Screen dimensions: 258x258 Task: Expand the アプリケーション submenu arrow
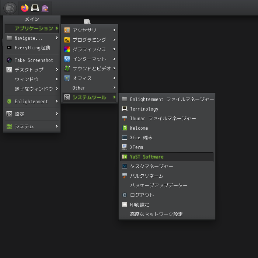(57, 28)
